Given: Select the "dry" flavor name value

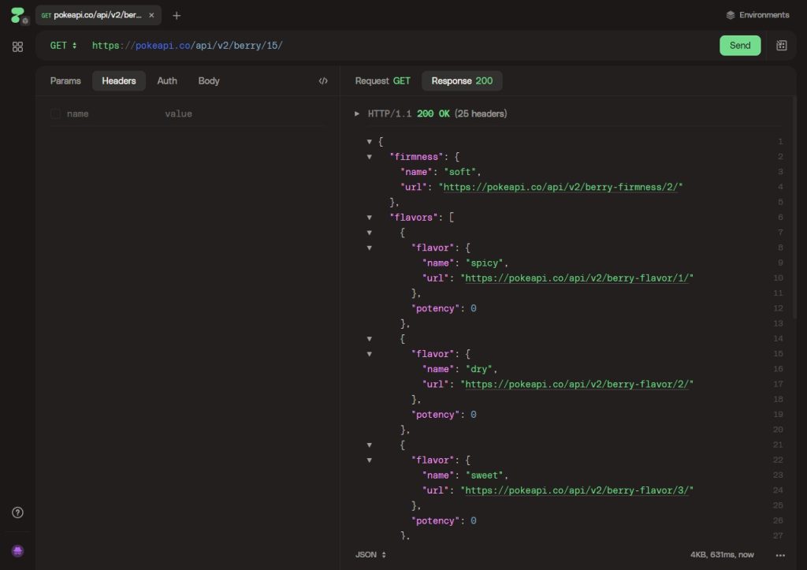Looking at the screenshot, I should 478,369.
